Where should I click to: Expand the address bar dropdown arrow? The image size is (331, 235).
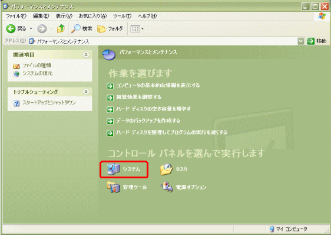300,41
